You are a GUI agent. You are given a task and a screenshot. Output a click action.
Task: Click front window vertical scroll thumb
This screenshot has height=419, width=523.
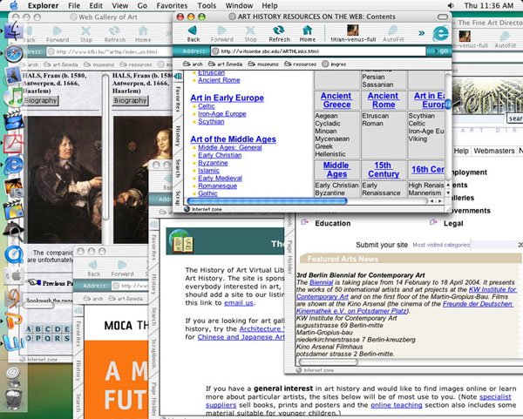[448, 104]
